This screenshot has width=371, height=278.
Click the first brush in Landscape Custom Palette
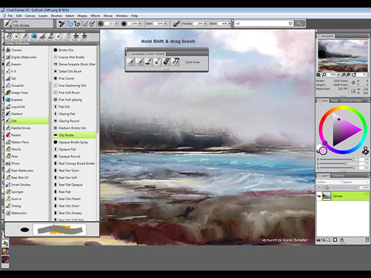131,62
